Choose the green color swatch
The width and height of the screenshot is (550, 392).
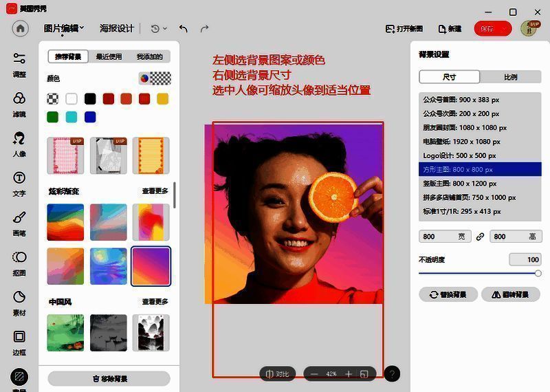(53, 117)
